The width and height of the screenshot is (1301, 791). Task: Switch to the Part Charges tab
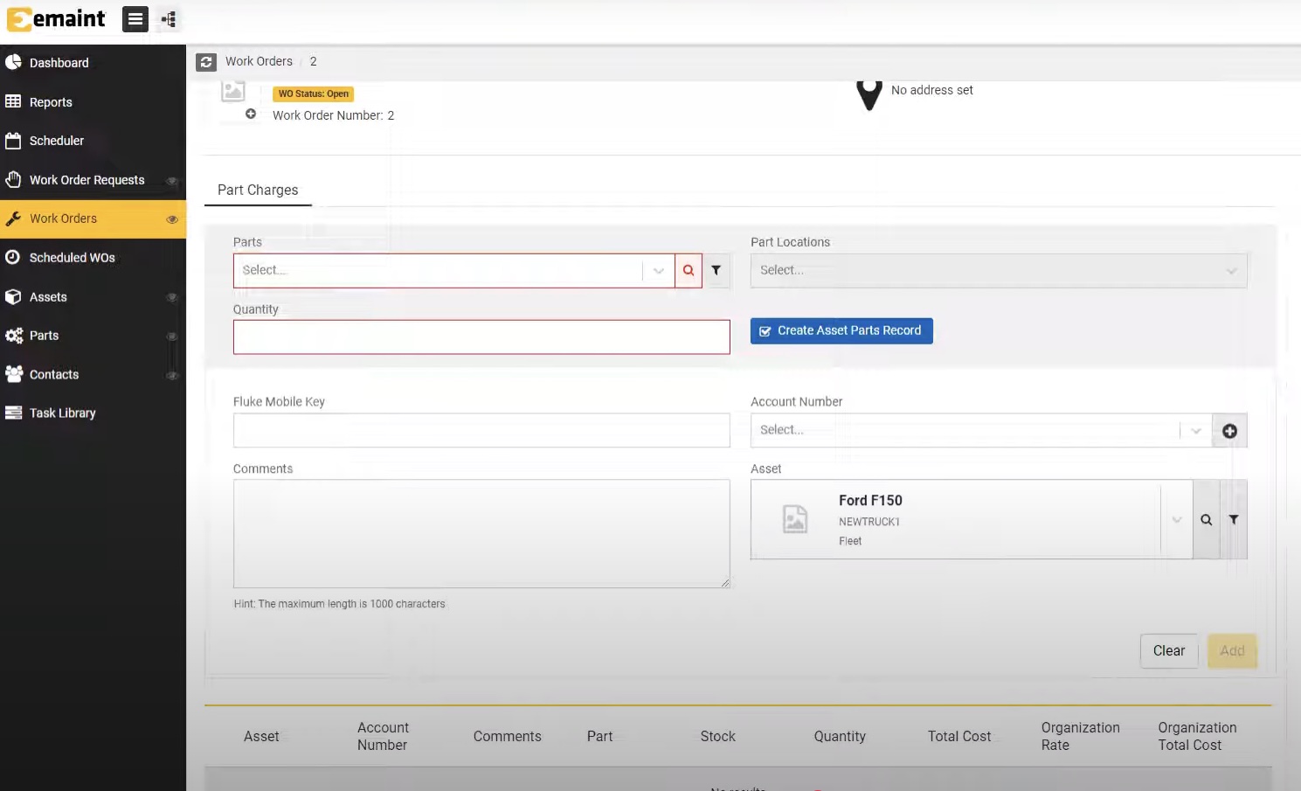point(258,190)
